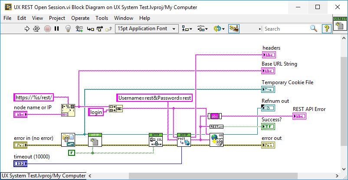Select the Base URL String indicator terminal
Image resolution: width=348 pixels, height=180 pixels.
268,71
